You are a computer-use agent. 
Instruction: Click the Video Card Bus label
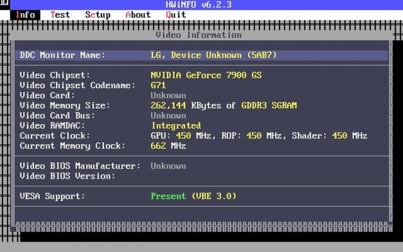[57, 115]
